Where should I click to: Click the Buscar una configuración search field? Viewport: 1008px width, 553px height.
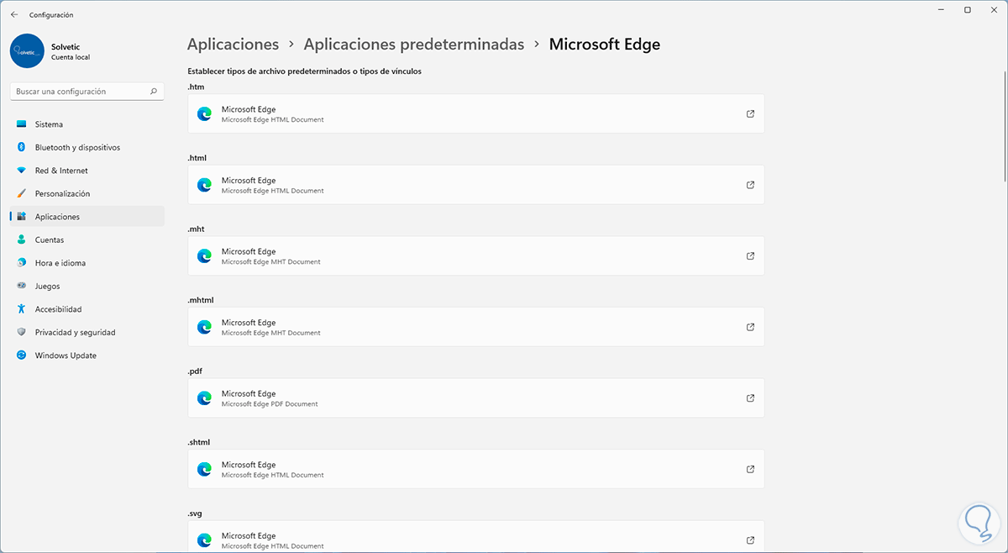(x=80, y=91)
